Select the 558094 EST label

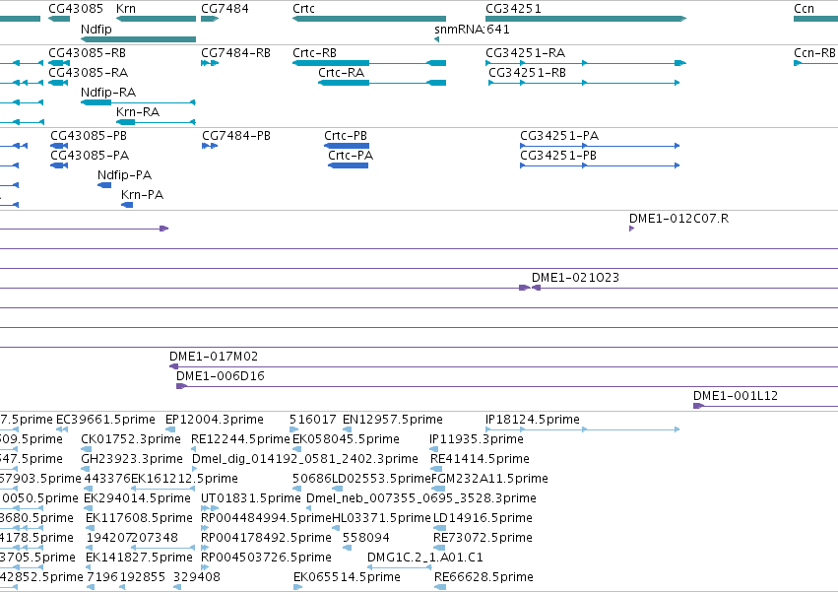tap(365, 538)
